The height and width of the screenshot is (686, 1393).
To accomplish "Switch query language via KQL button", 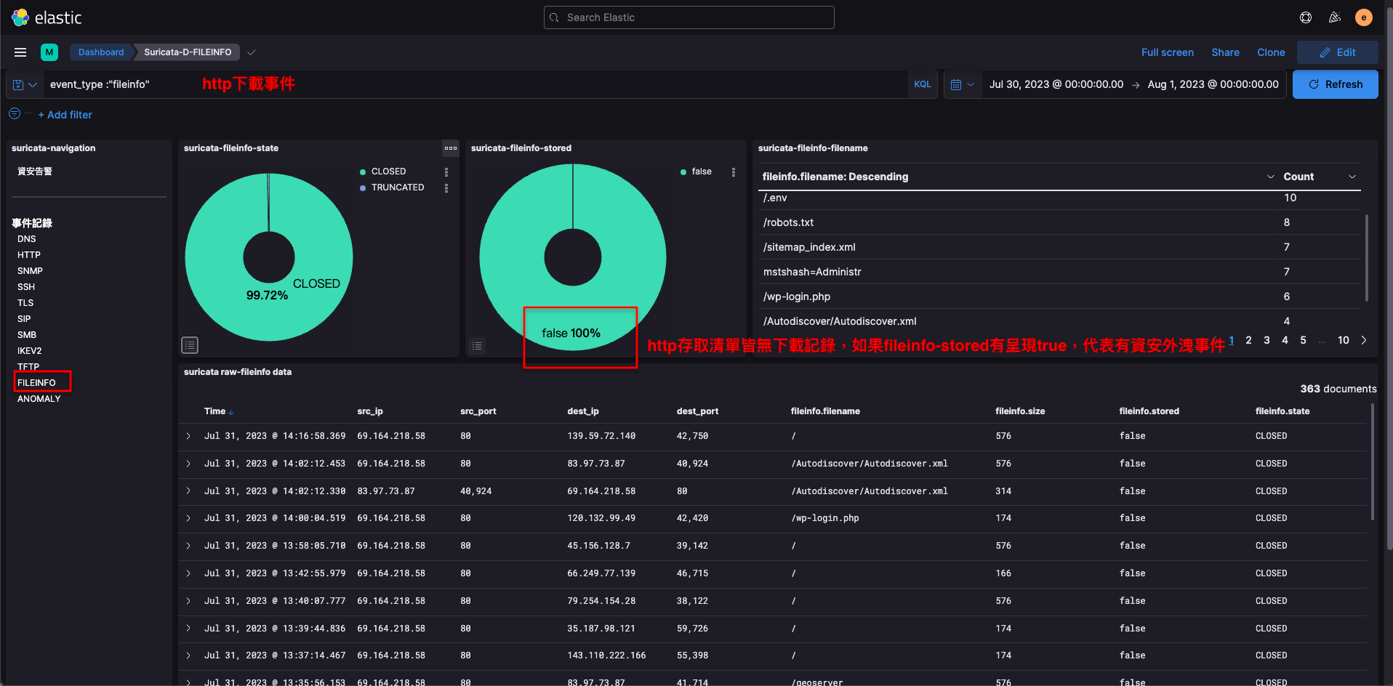I will tap(923, 84).
